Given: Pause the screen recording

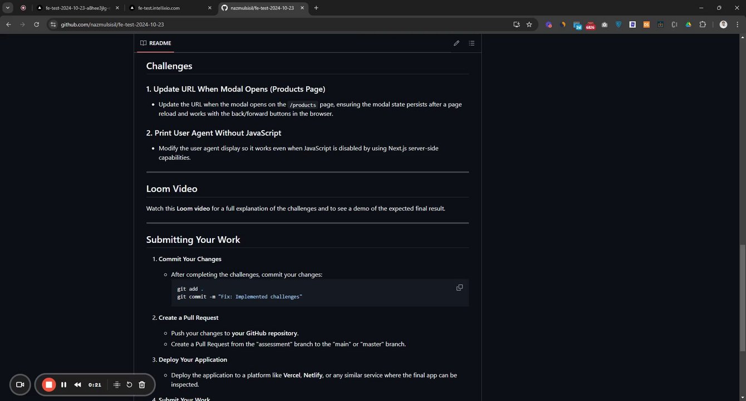Looking at the screenshot, I should point(63,384).
